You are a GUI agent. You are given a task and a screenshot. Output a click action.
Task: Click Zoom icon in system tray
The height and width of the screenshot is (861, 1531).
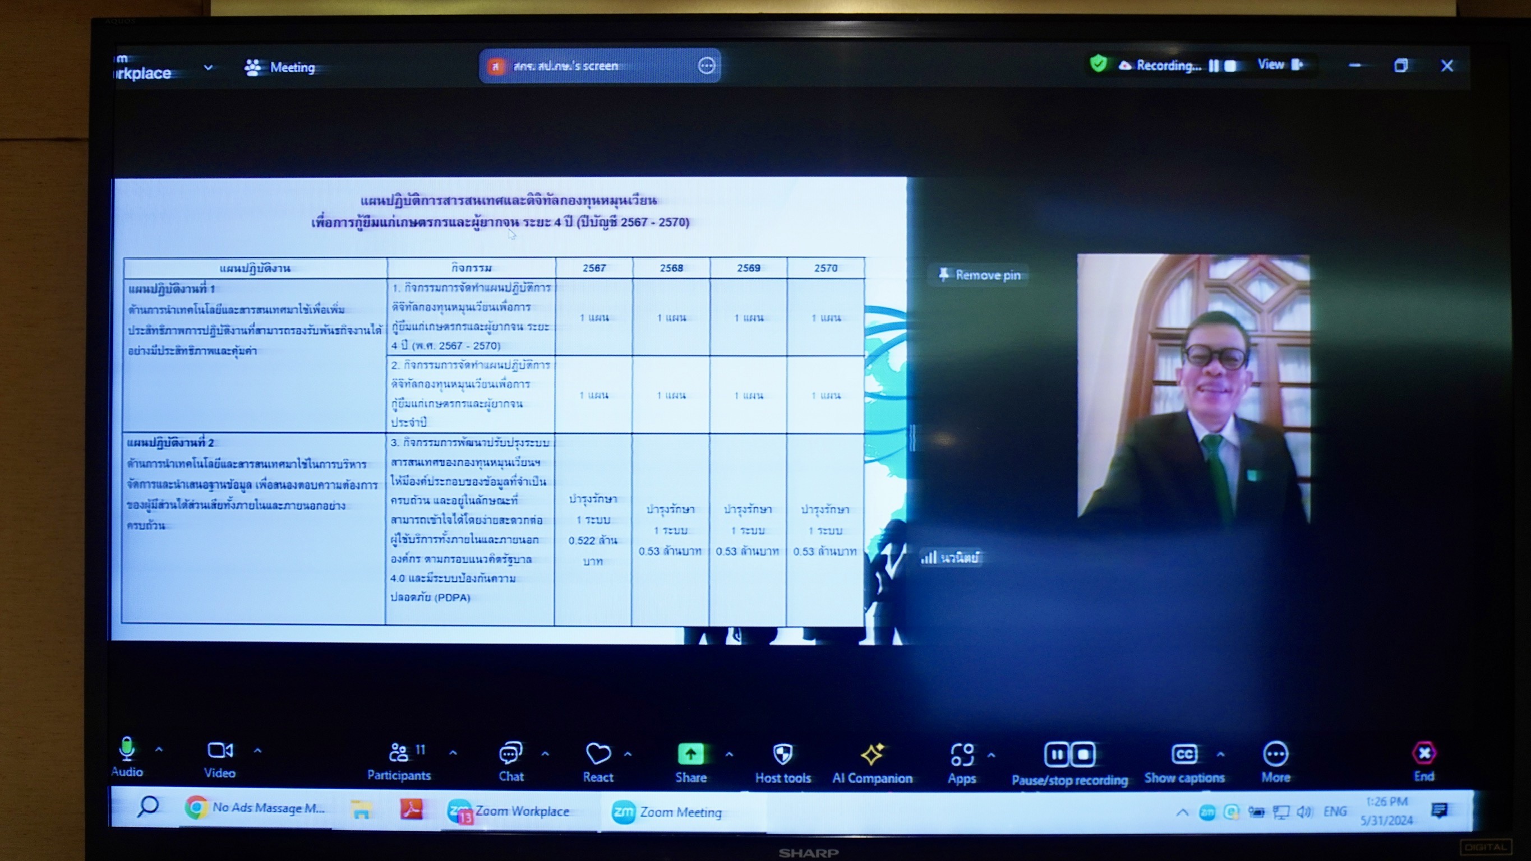point(1207,812)
